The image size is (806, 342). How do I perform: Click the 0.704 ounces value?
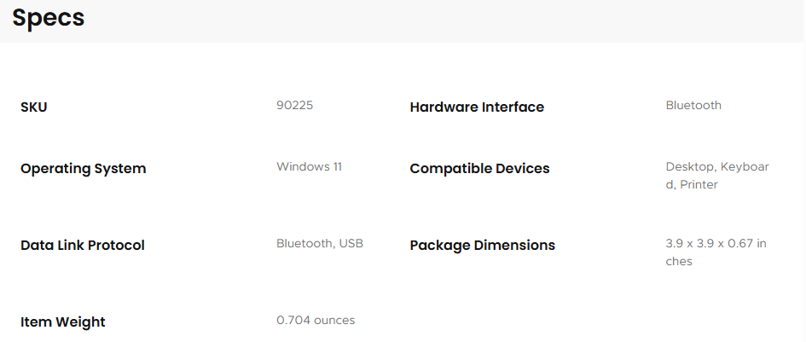(x=316, y=321)
